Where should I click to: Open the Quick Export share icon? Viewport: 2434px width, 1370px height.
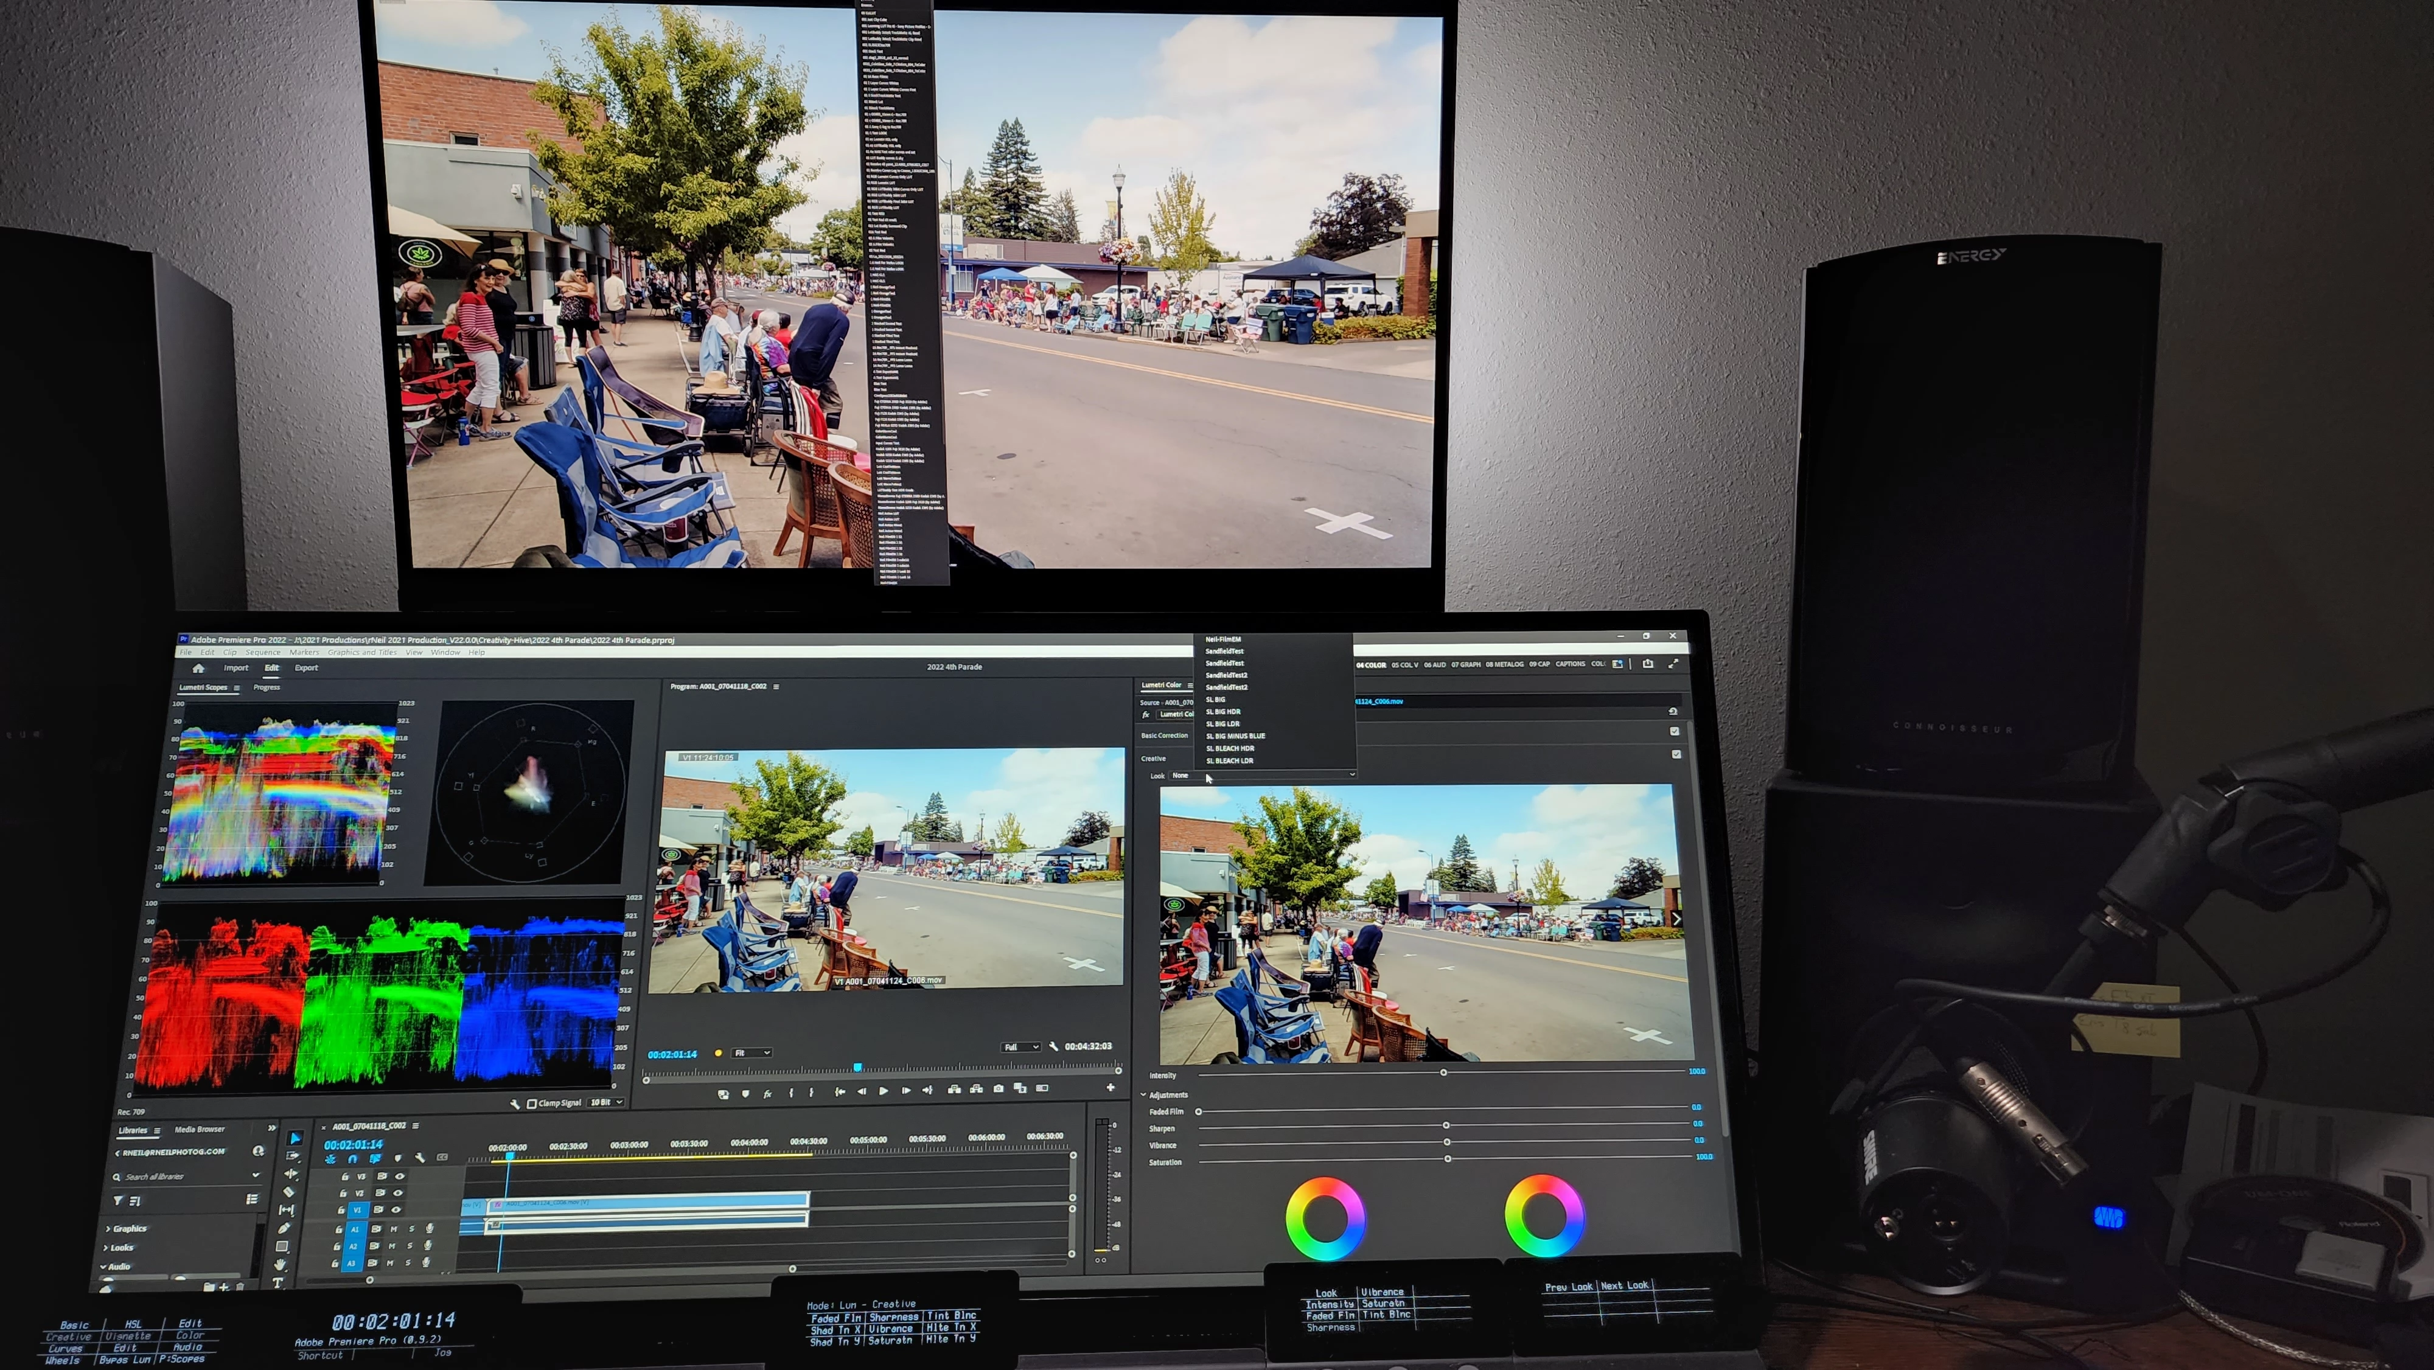point(1648,664)
